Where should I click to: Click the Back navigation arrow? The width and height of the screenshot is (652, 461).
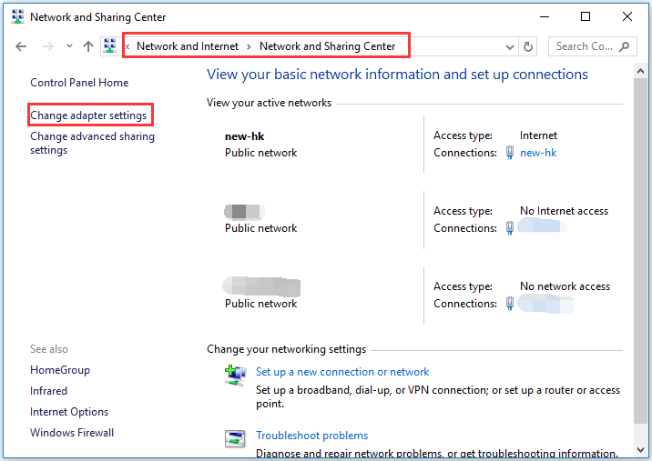click(x=22, y=46)
